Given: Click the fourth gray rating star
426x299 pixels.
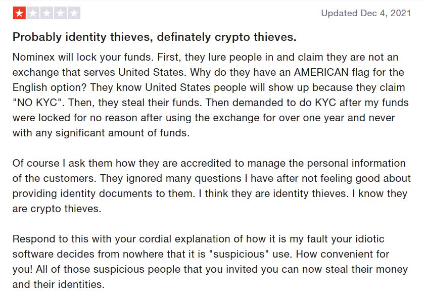Looking at the screenshot, I should (60, 13).
